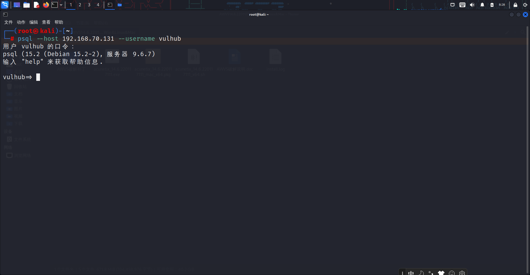The height and width of the screenshot is (275, 530).
Task: Open the 文件 menu
Action: coord(9,22)
